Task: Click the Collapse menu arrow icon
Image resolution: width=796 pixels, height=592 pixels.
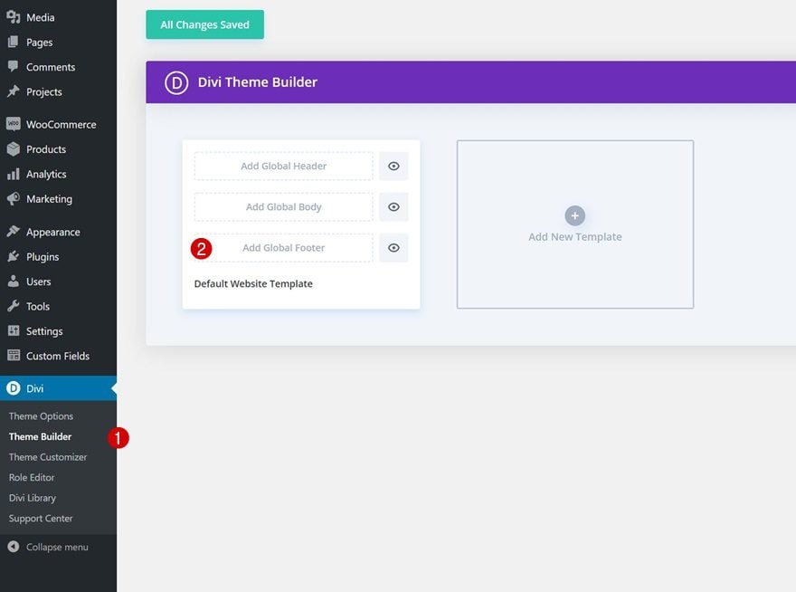Action: click(14, 547)
